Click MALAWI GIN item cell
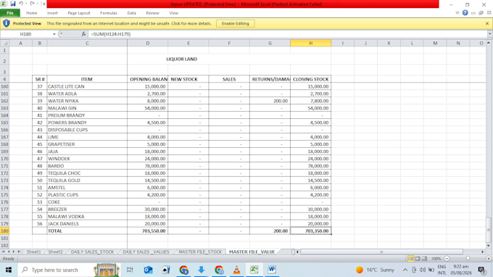This screenshot has height=277, width=493. tap(87, 108)
